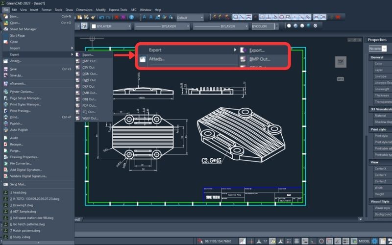
Task: Open workspace settings gear in status bar
Action: click(x=374, y=241)
